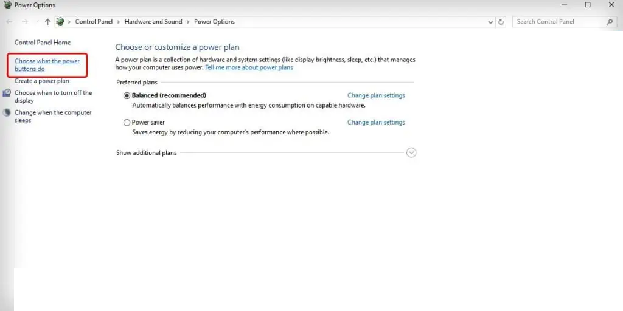Click the Power Options title bar icon

(x=7, y=5)
